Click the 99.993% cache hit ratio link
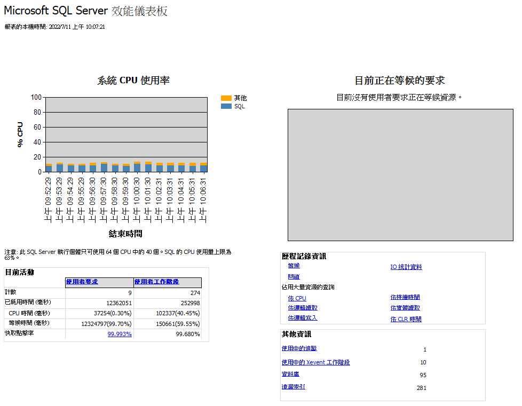522x406 pixels. [120, 334]
